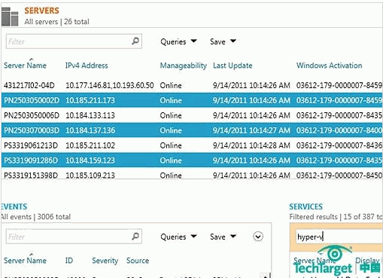The width and height of the screenshot is (383, 278).
Task: Open the Events Save dropdown
Action: 223,237
